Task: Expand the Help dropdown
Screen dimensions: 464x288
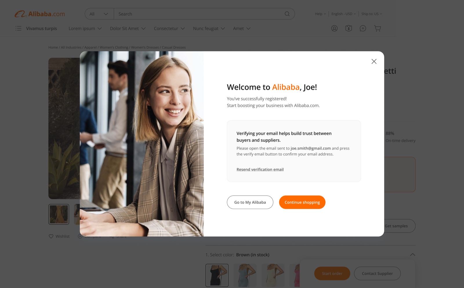Action: click(x=320, y=14)
